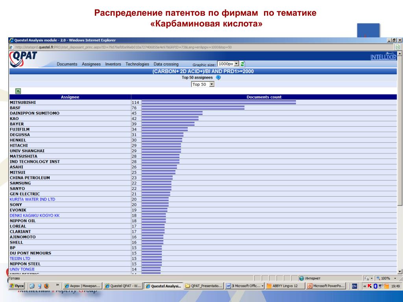Click the page icon right of address bar

click(397, 47)
